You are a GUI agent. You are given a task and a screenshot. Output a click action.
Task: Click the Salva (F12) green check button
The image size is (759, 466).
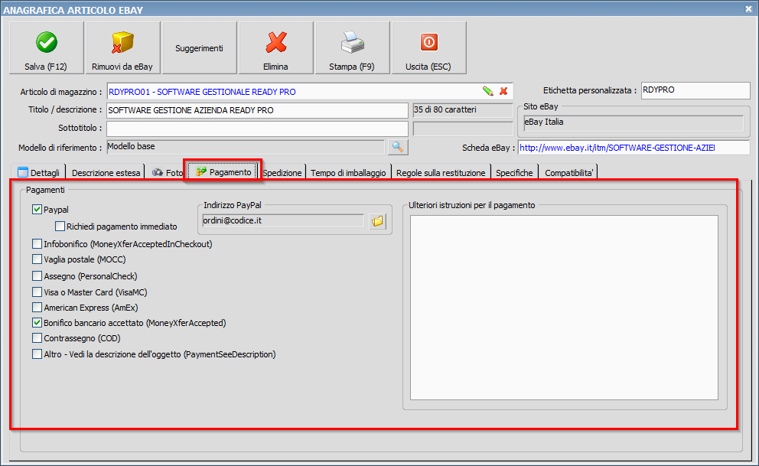tap(47, 48)
